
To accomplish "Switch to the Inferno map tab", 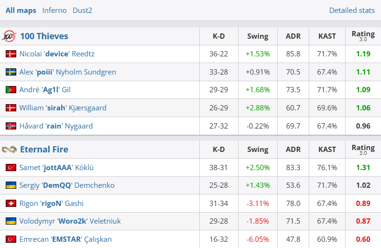I will tap(54, 11).
